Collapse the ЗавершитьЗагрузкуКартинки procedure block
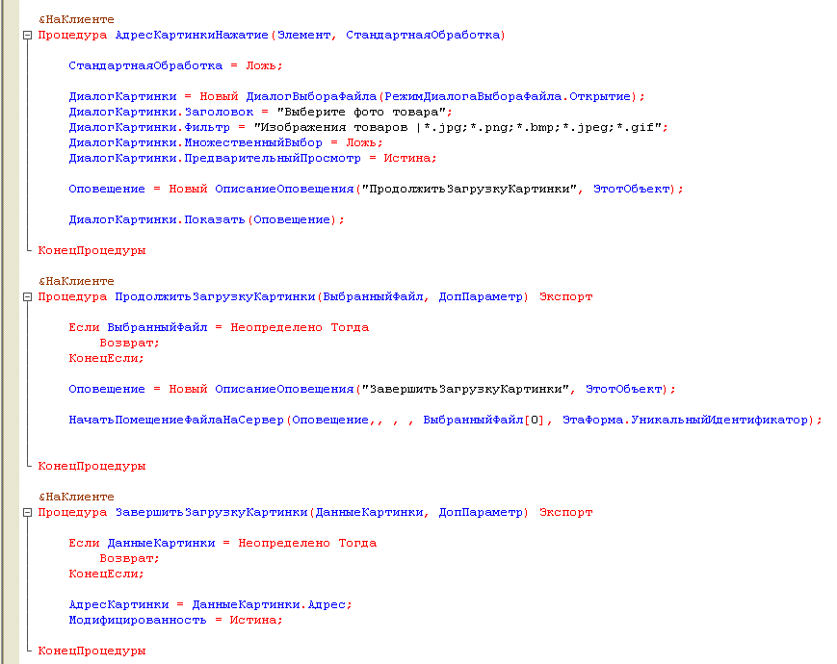 [x=27, y=513]
